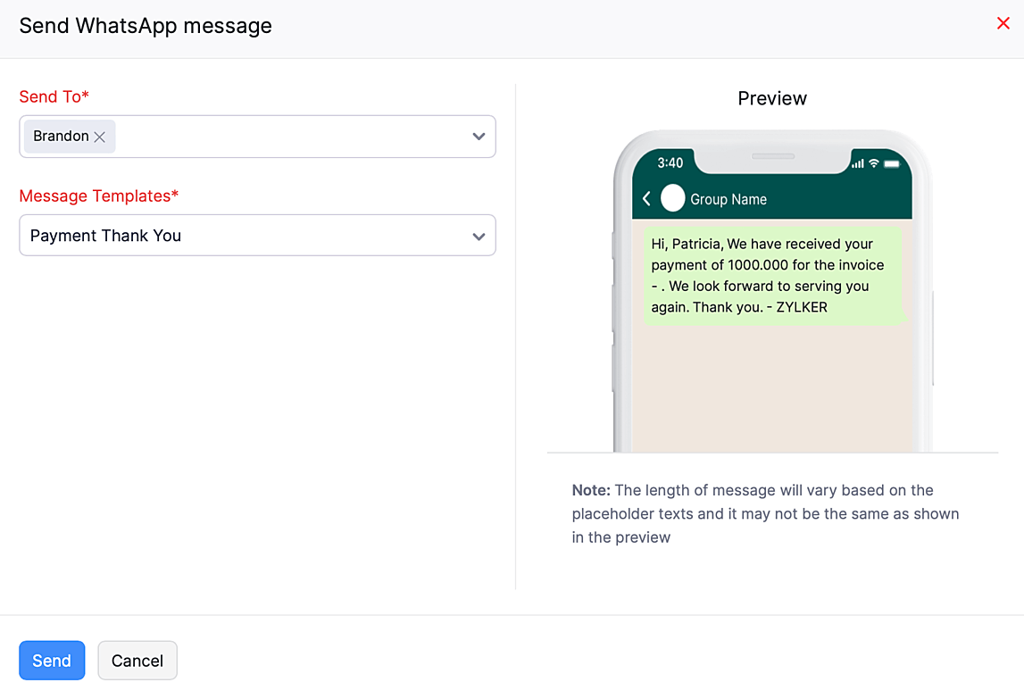This screenshot has height=699, width=1024.
Task: Click the signal strength icon in preview
Action: 858,163
